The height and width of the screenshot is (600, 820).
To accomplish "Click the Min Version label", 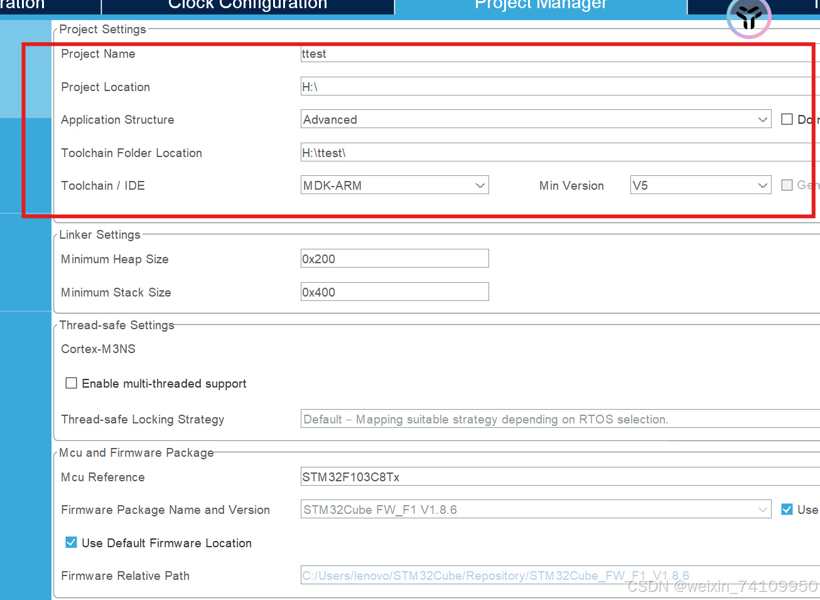I will pos(571,185).
